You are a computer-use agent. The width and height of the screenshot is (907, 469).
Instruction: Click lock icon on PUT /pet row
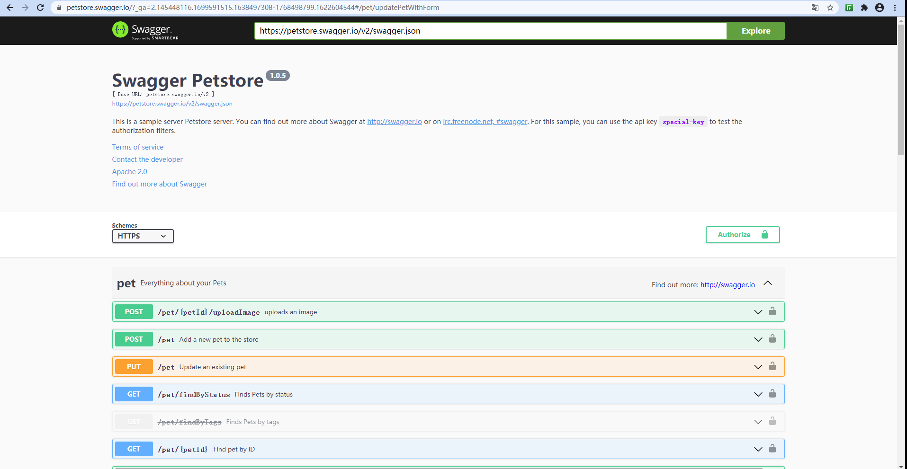tap(772, 366)
